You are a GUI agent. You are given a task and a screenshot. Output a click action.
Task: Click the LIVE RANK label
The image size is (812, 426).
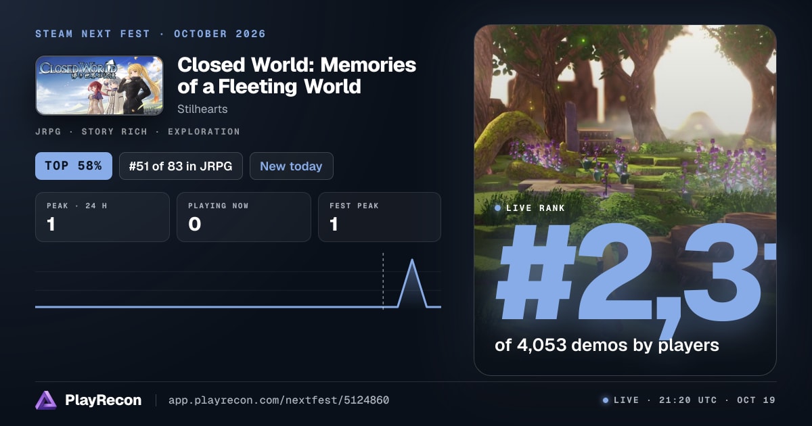(x=535, y=208)
